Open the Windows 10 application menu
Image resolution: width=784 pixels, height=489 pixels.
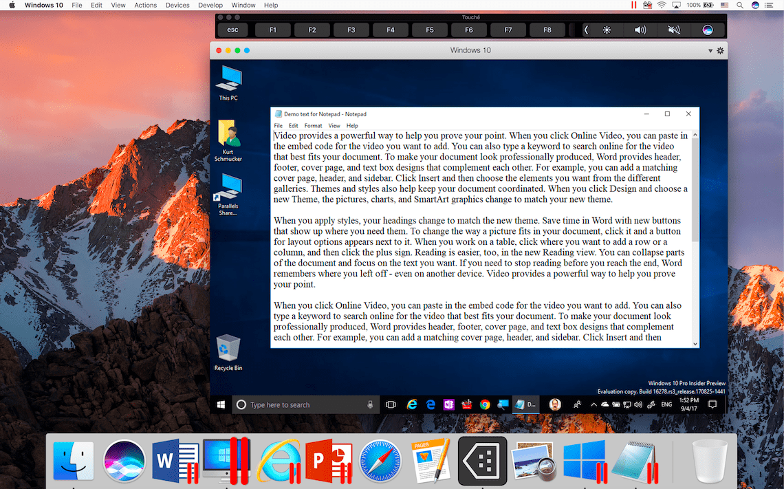pyautogui.click(x=44, y=5)
